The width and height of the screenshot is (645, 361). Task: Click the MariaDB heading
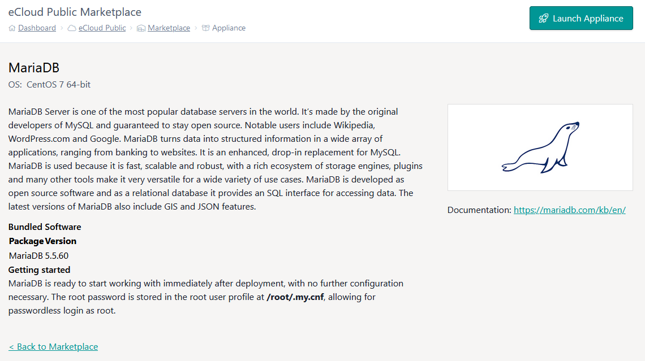[34, 68]
